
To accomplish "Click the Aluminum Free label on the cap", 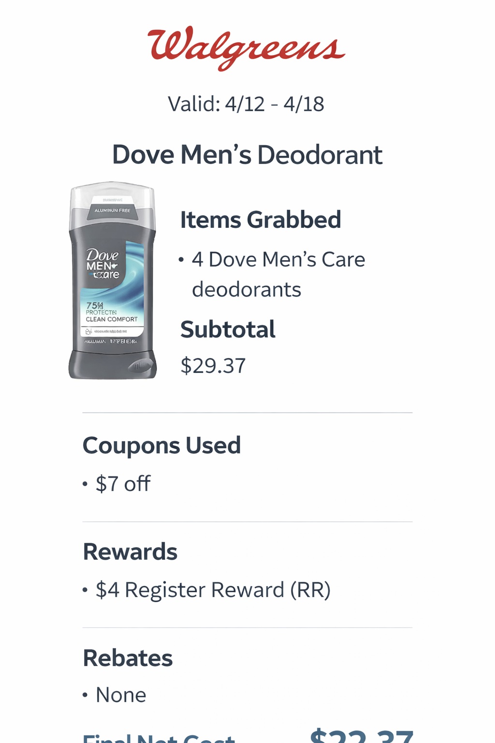I will tap(112, 210).
